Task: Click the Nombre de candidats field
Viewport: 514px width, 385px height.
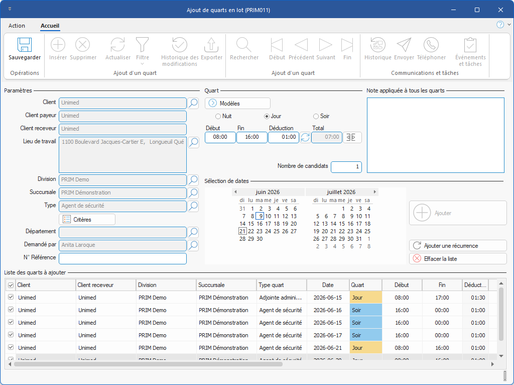Action: point(346,167)
